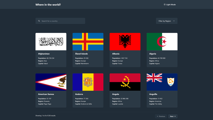Click the magnifying glass search icon

(39, 21)
